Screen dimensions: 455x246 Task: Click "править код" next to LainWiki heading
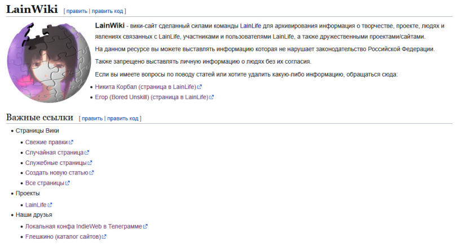click(x=108, y=11)
